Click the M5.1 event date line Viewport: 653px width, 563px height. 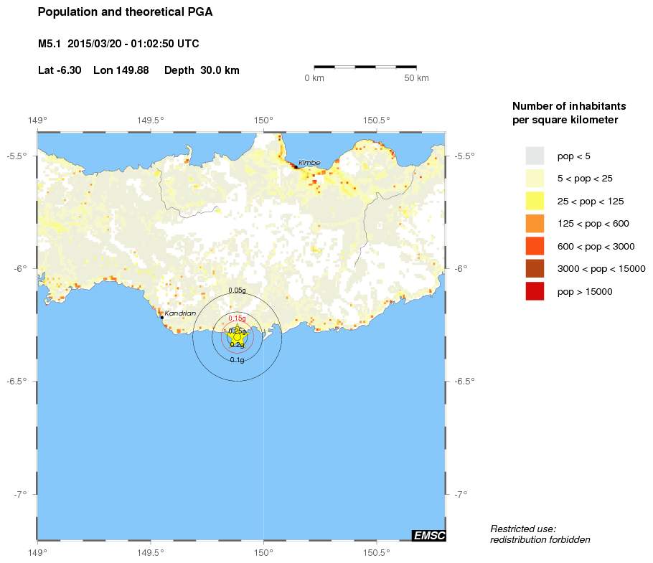(118, 44)
